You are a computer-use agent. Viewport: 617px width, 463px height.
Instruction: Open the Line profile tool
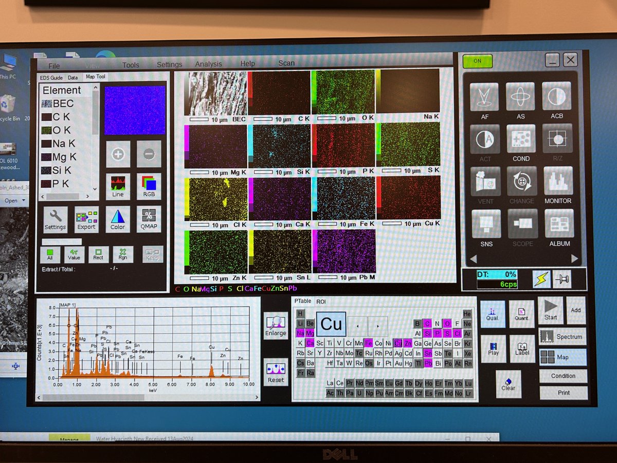[118, 186]
